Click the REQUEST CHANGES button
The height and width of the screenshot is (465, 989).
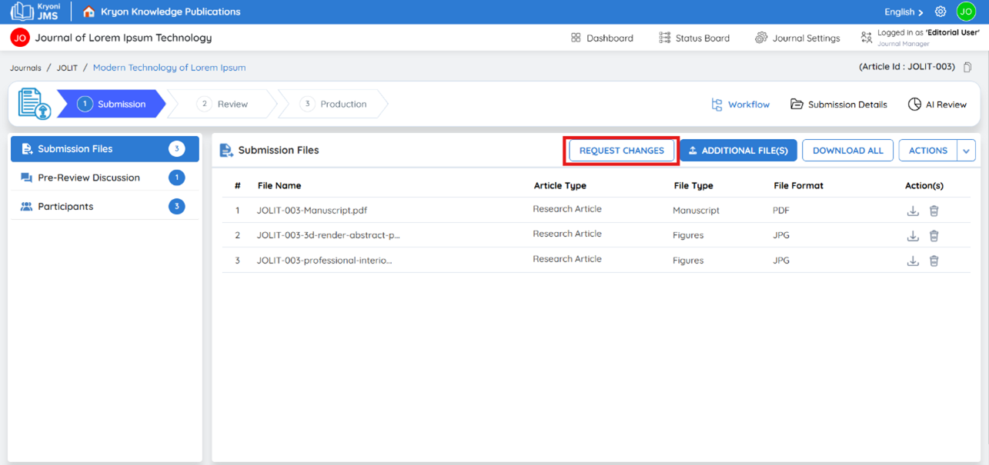click(622, 151)
